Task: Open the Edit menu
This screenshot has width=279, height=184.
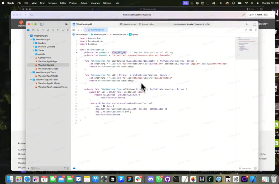Action: 26,3
